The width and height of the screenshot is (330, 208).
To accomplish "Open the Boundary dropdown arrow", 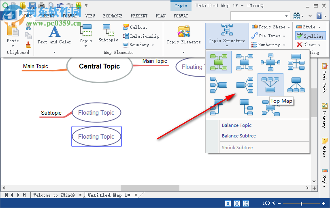I will click(153, 45).
